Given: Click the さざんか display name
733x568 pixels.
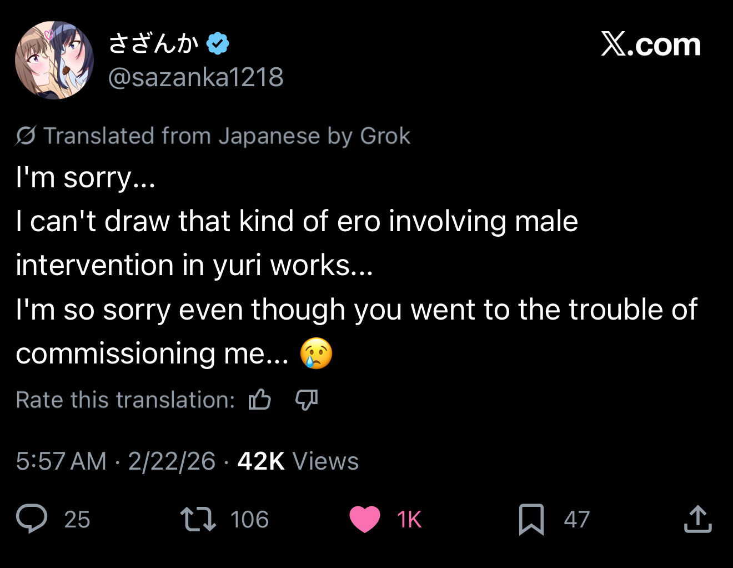Looking at the screenshot, I should 153,43.
